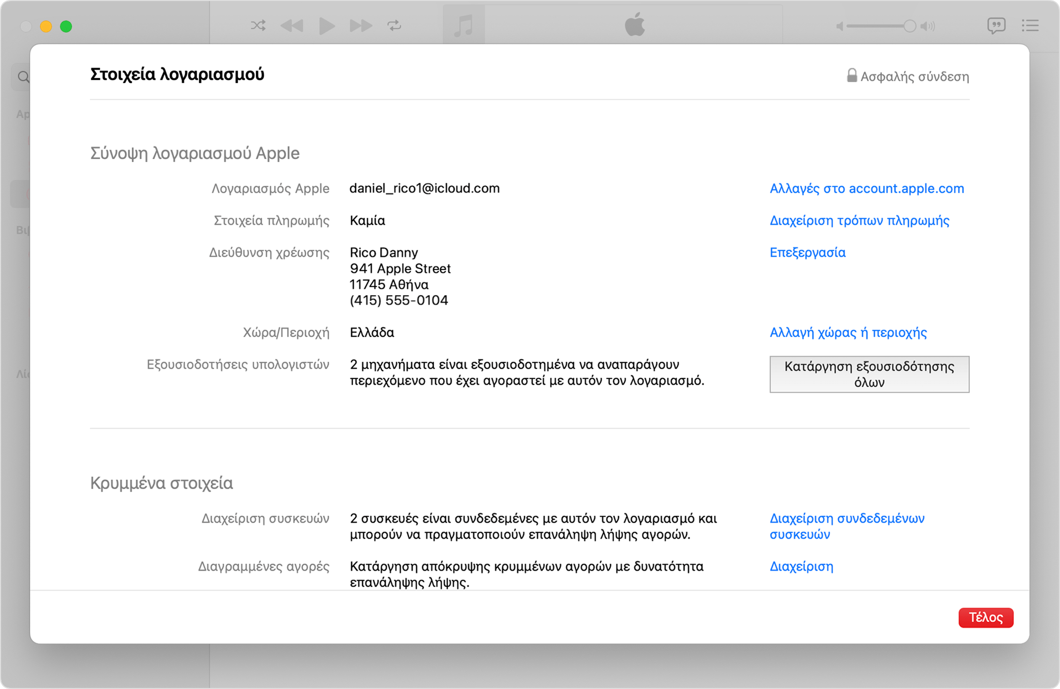Image resolution: width=1060 pixels, height=689 pixels.
Task: Click the text 11745 Αθήνα
Action: (389, 284)
